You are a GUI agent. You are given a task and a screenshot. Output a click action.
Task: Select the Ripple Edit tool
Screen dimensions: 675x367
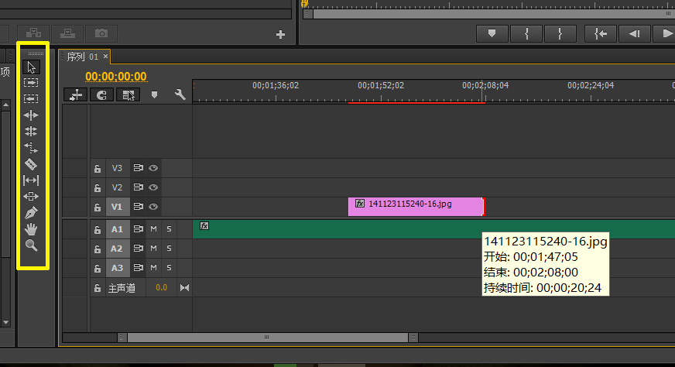pyautogui.click(x=31, y=115)
